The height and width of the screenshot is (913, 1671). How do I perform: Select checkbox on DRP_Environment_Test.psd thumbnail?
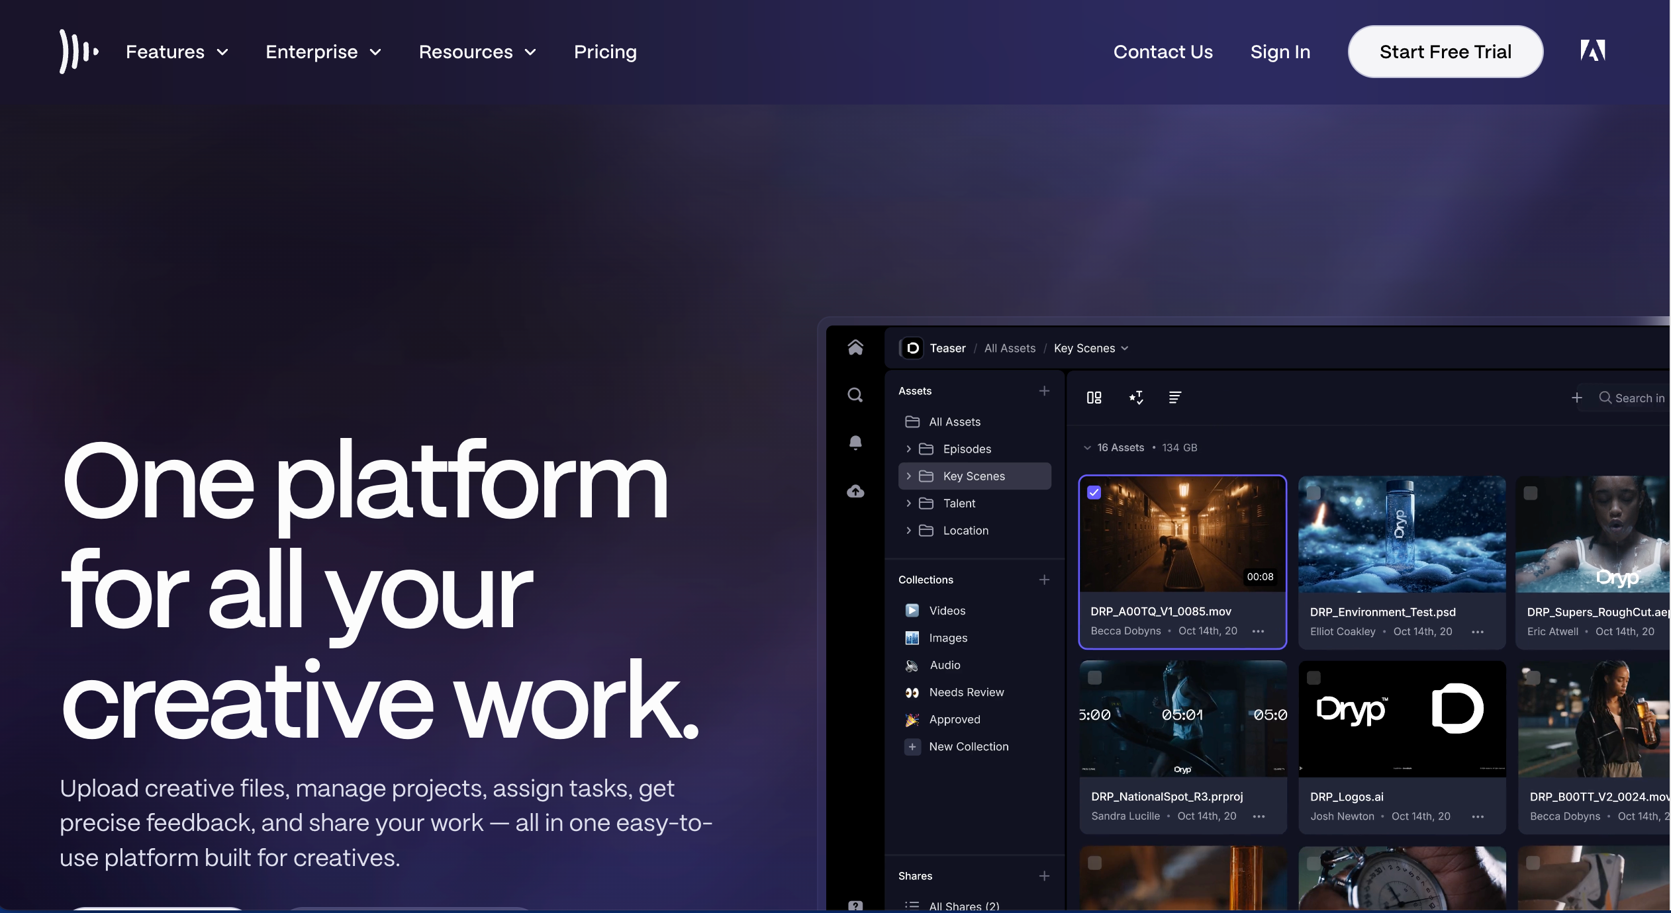point(1313,493)
